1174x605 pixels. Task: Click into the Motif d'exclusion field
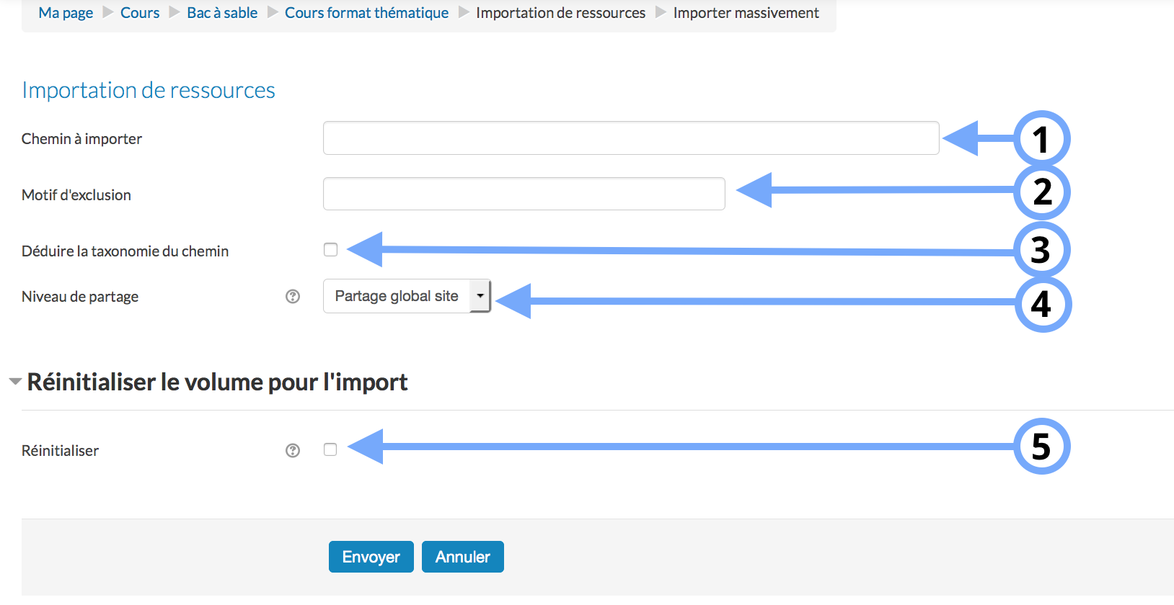pos(524,194)
